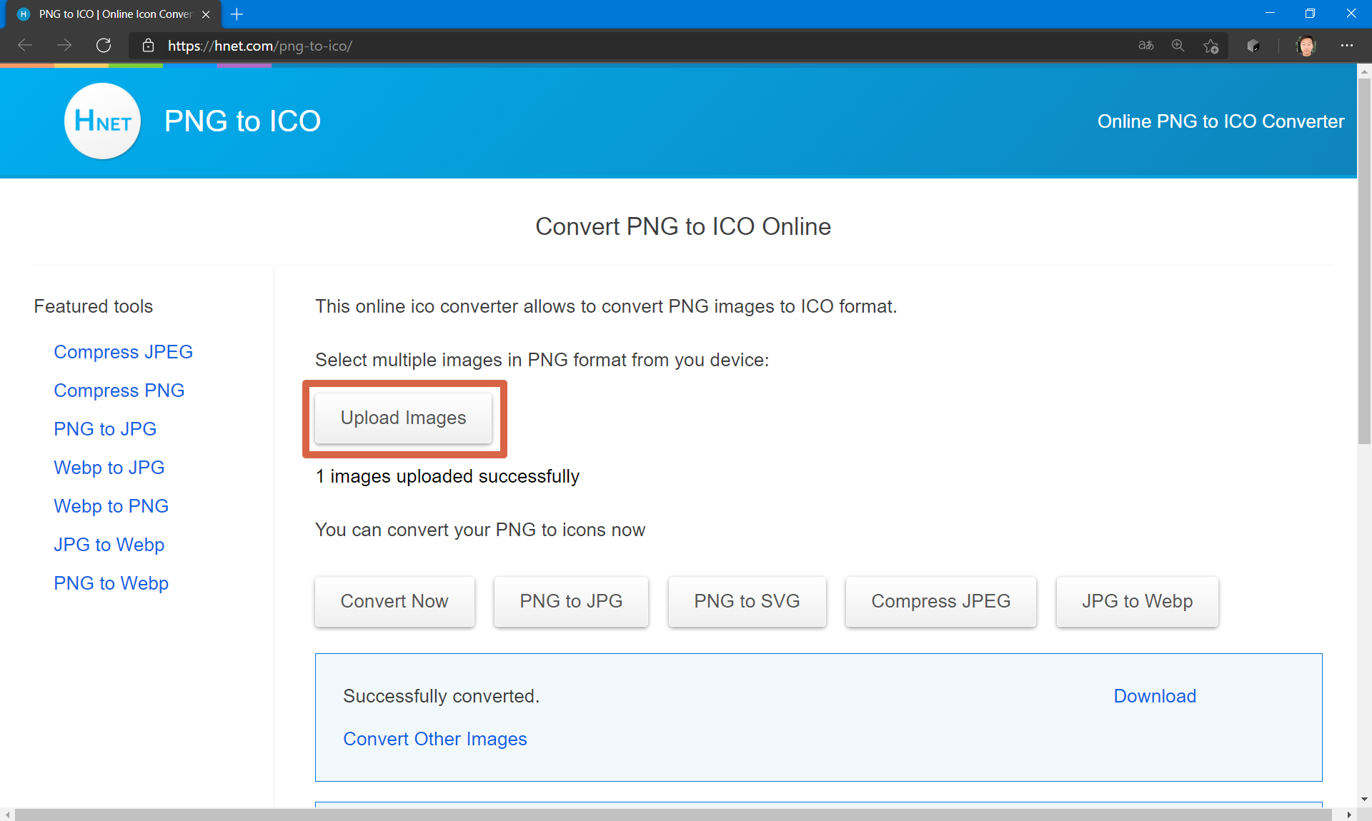Click the browser forward arrow
1372x821 pixels.
[x=64, y=46]
